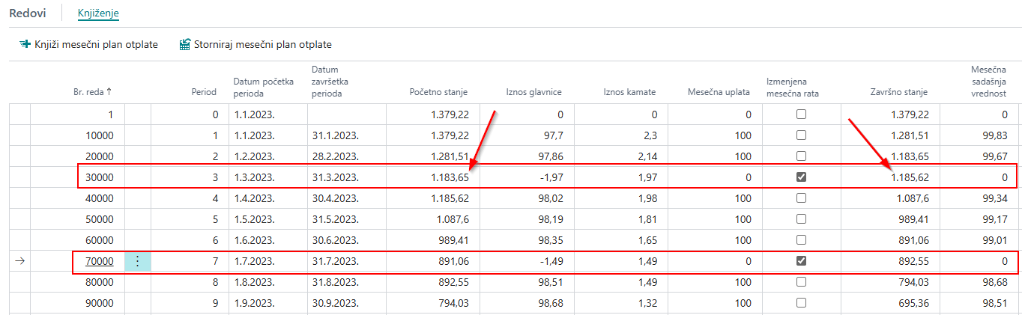Image resolution: width=1022 pixels, height=315 pixels.
Task: Open row number link 70000
Action: pyautogui.click(x=100, y=261)
